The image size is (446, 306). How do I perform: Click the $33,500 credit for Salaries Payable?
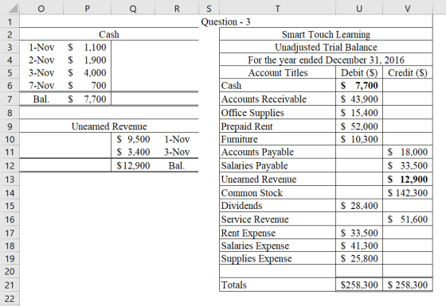click(408, 165)
